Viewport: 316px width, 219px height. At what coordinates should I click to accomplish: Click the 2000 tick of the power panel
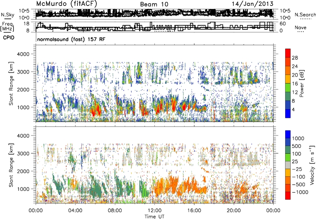click(x=24, y=89)
